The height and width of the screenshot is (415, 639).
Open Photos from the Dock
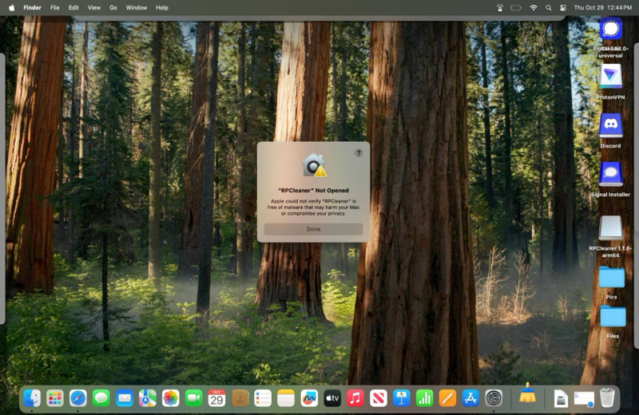pos(170,398)
